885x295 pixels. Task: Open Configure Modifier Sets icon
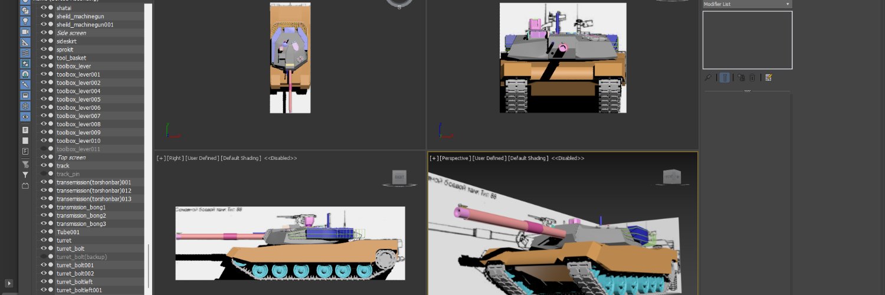click(x=769, y=77)
